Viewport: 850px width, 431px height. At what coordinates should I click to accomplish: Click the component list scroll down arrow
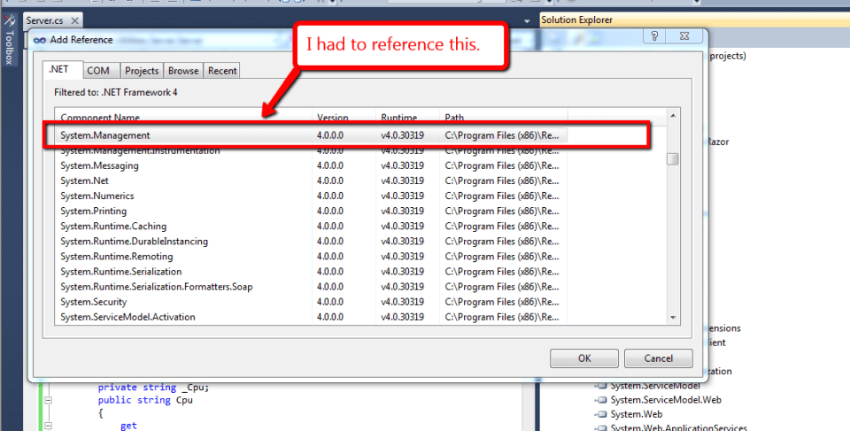[x=673, y=318]
